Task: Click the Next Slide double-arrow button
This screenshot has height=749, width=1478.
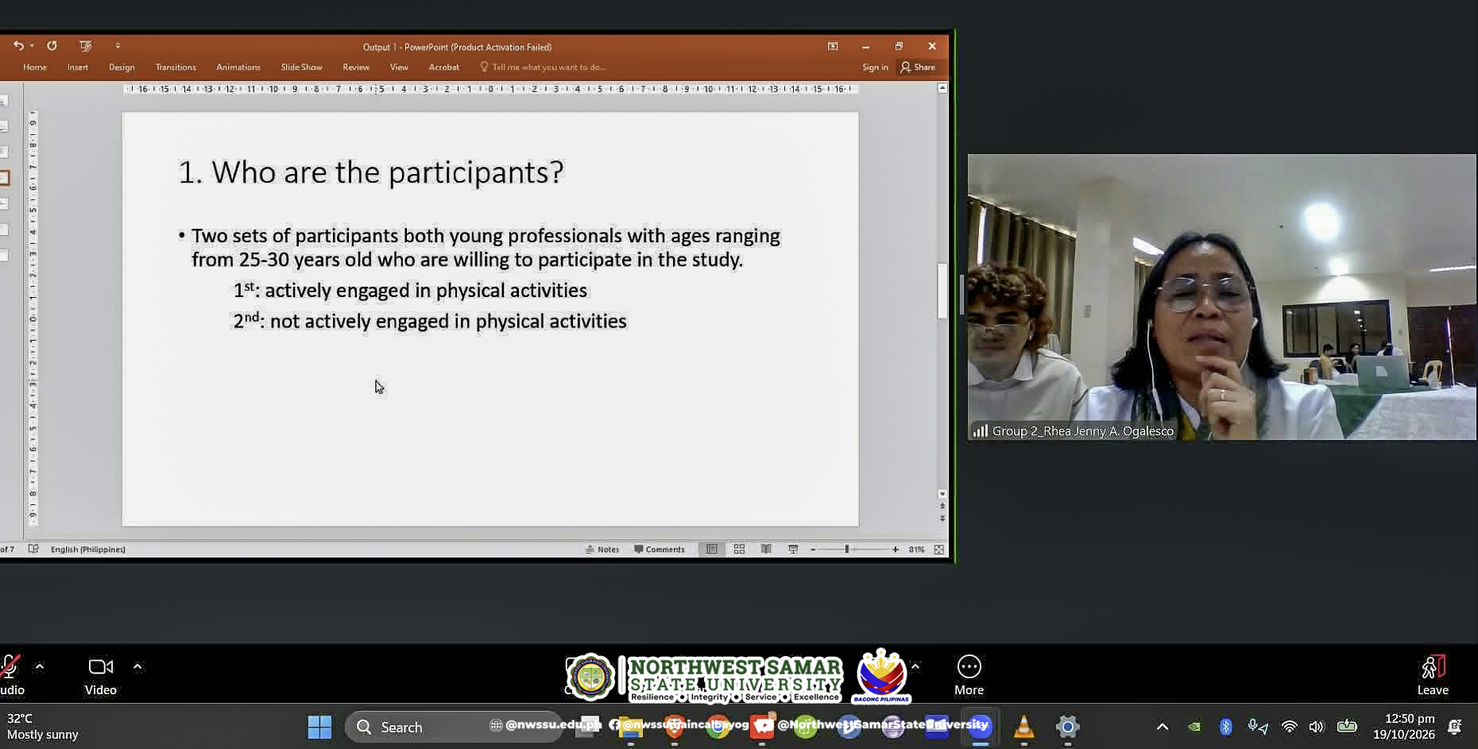Action: click(x=942, y=518)
